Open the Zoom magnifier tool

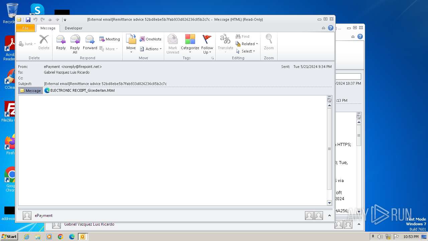[x=269, y=42]
